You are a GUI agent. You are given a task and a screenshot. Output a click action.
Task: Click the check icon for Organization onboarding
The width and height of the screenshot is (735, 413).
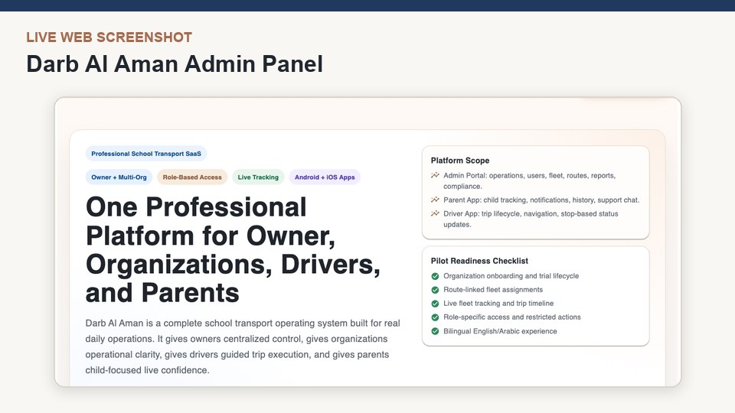(435, 276)
